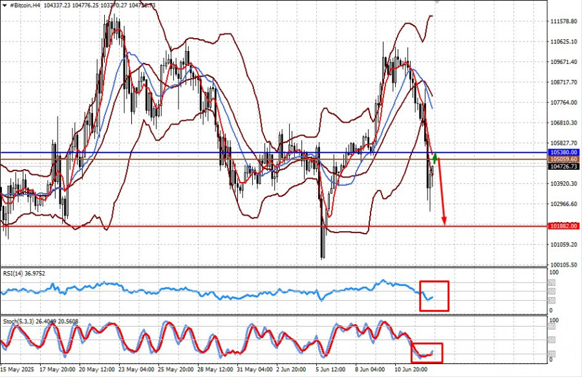
Task: Click the 5 Jun 12:00 time label
Action: pyautogui.click(x=330, y=370)
